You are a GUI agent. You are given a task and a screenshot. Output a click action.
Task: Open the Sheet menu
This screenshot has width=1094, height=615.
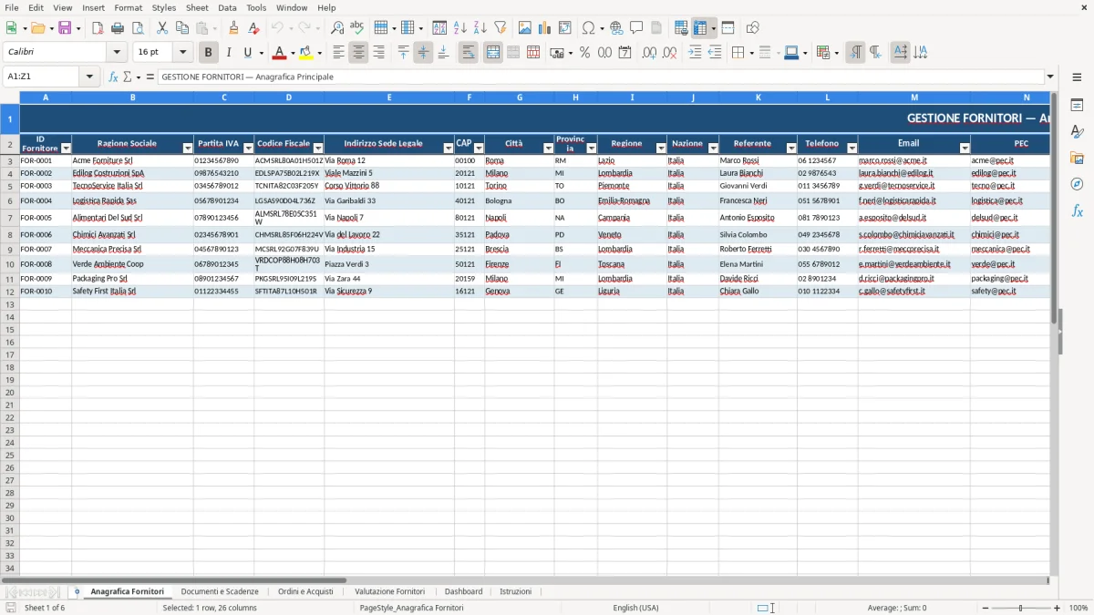(197, 7)
